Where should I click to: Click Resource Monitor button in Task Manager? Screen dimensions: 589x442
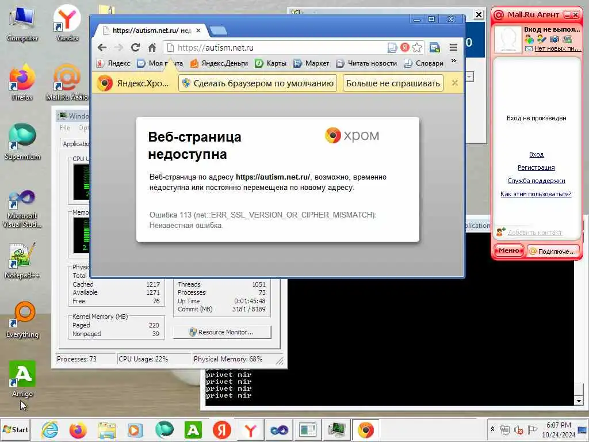point(222,332)
